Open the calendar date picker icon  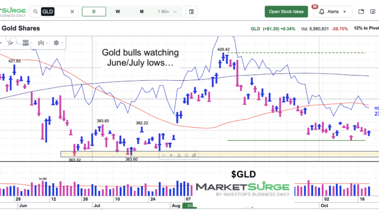[191, 11]
